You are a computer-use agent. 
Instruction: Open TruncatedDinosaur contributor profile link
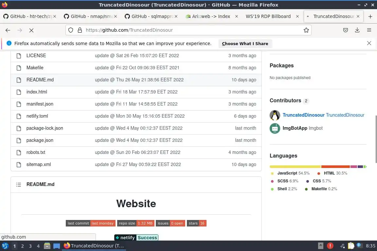point(323,115)
